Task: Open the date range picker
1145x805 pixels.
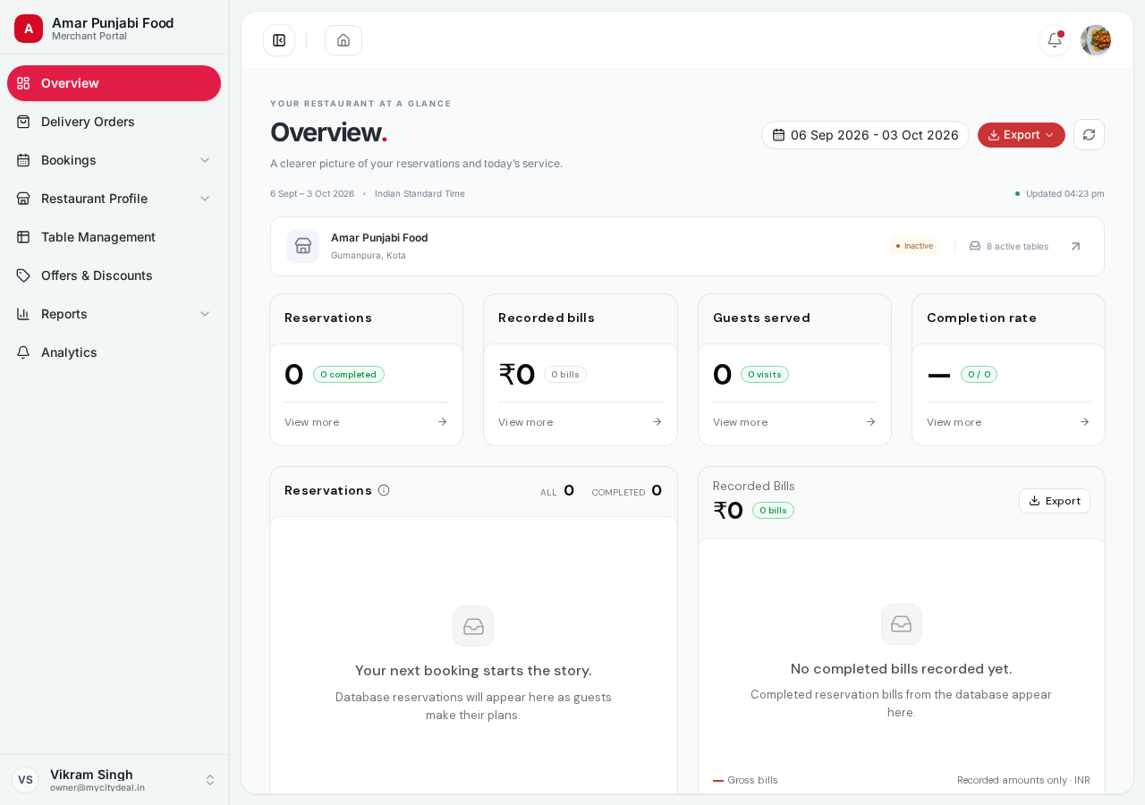Action: [865, 135]
